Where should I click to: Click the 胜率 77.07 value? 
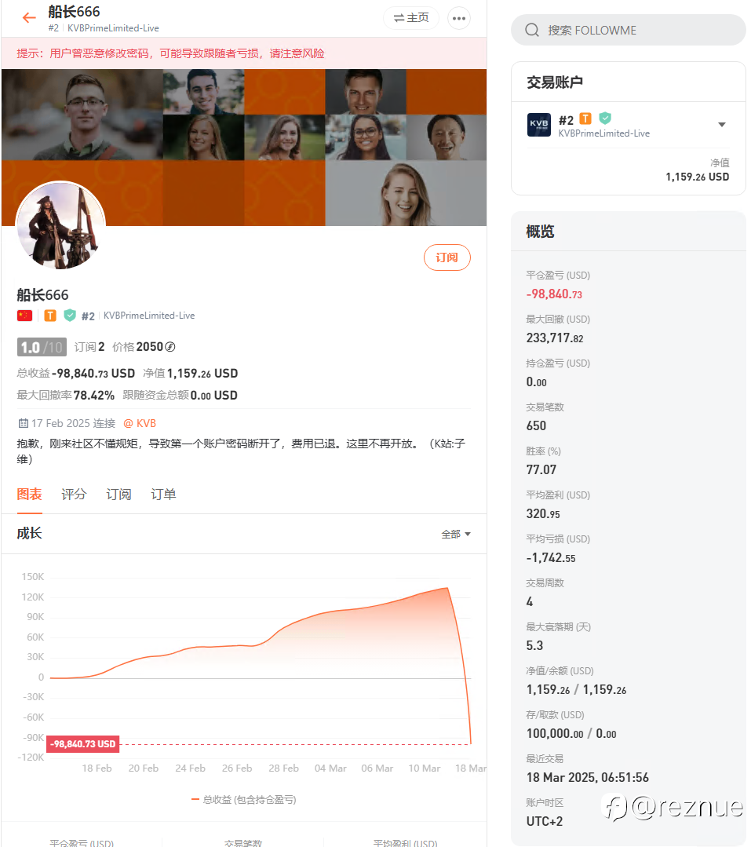[541, 470]
